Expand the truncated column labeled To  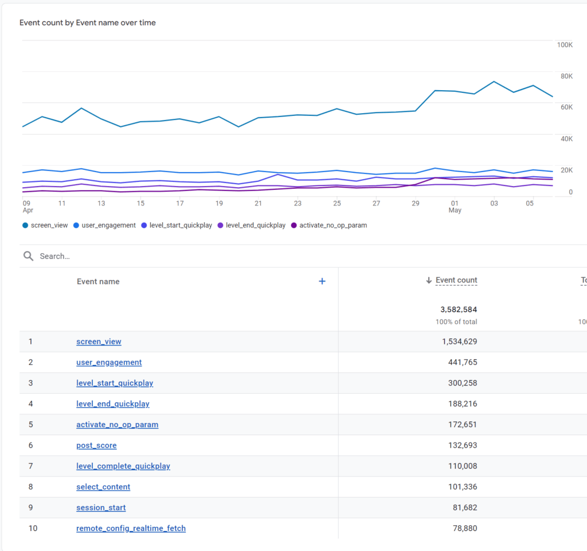click(x=583, y=280)
